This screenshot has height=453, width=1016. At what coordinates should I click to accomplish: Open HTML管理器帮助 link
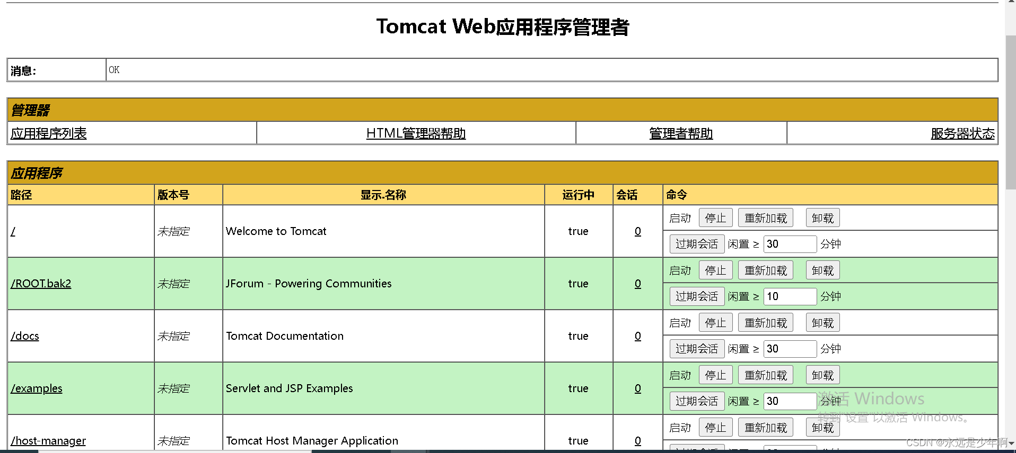(416, 133)
